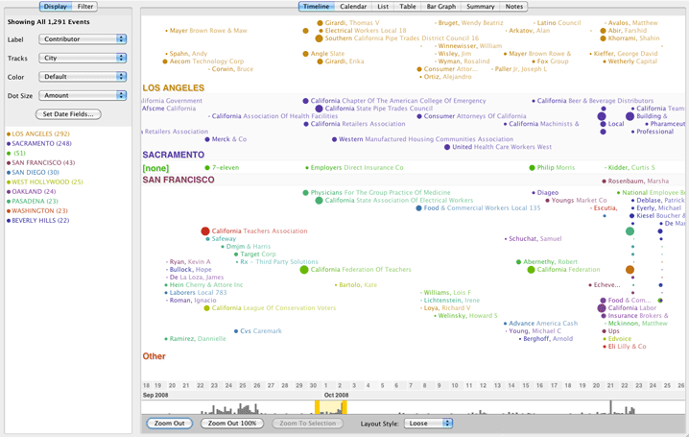
Task: Open the Layout Style dropdown showing Loose
Action: [x=428, y=424]
